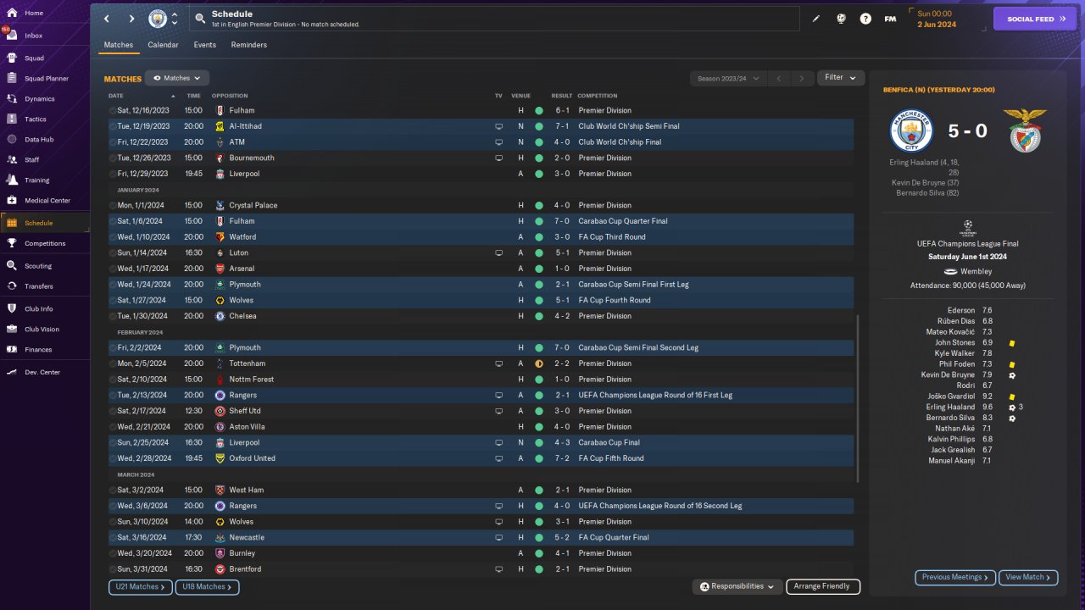
Task: Click Ederson in the player ratings list
Action: 960,311
